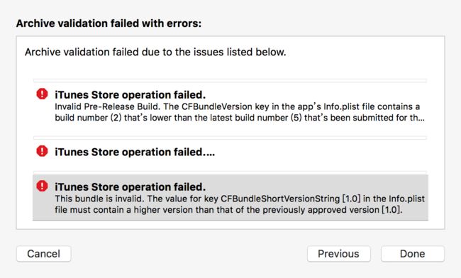461x278 pixels.
Task: Go back with the Previous button
Action: [339, 254]
